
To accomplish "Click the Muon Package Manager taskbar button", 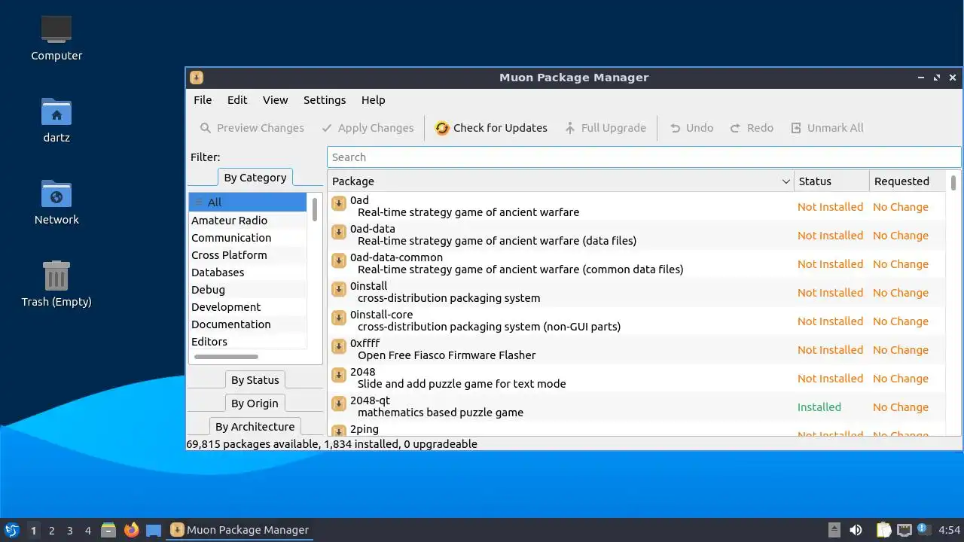I will tap(240, 530).
